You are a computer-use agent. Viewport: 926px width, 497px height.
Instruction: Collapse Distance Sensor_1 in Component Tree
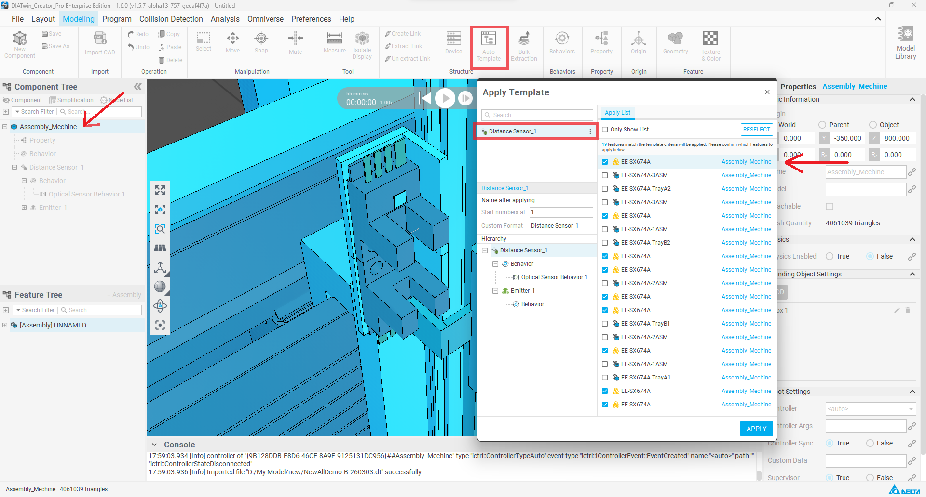click(x=14, y=167)
